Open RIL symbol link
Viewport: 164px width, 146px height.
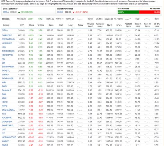pos(3,59)
